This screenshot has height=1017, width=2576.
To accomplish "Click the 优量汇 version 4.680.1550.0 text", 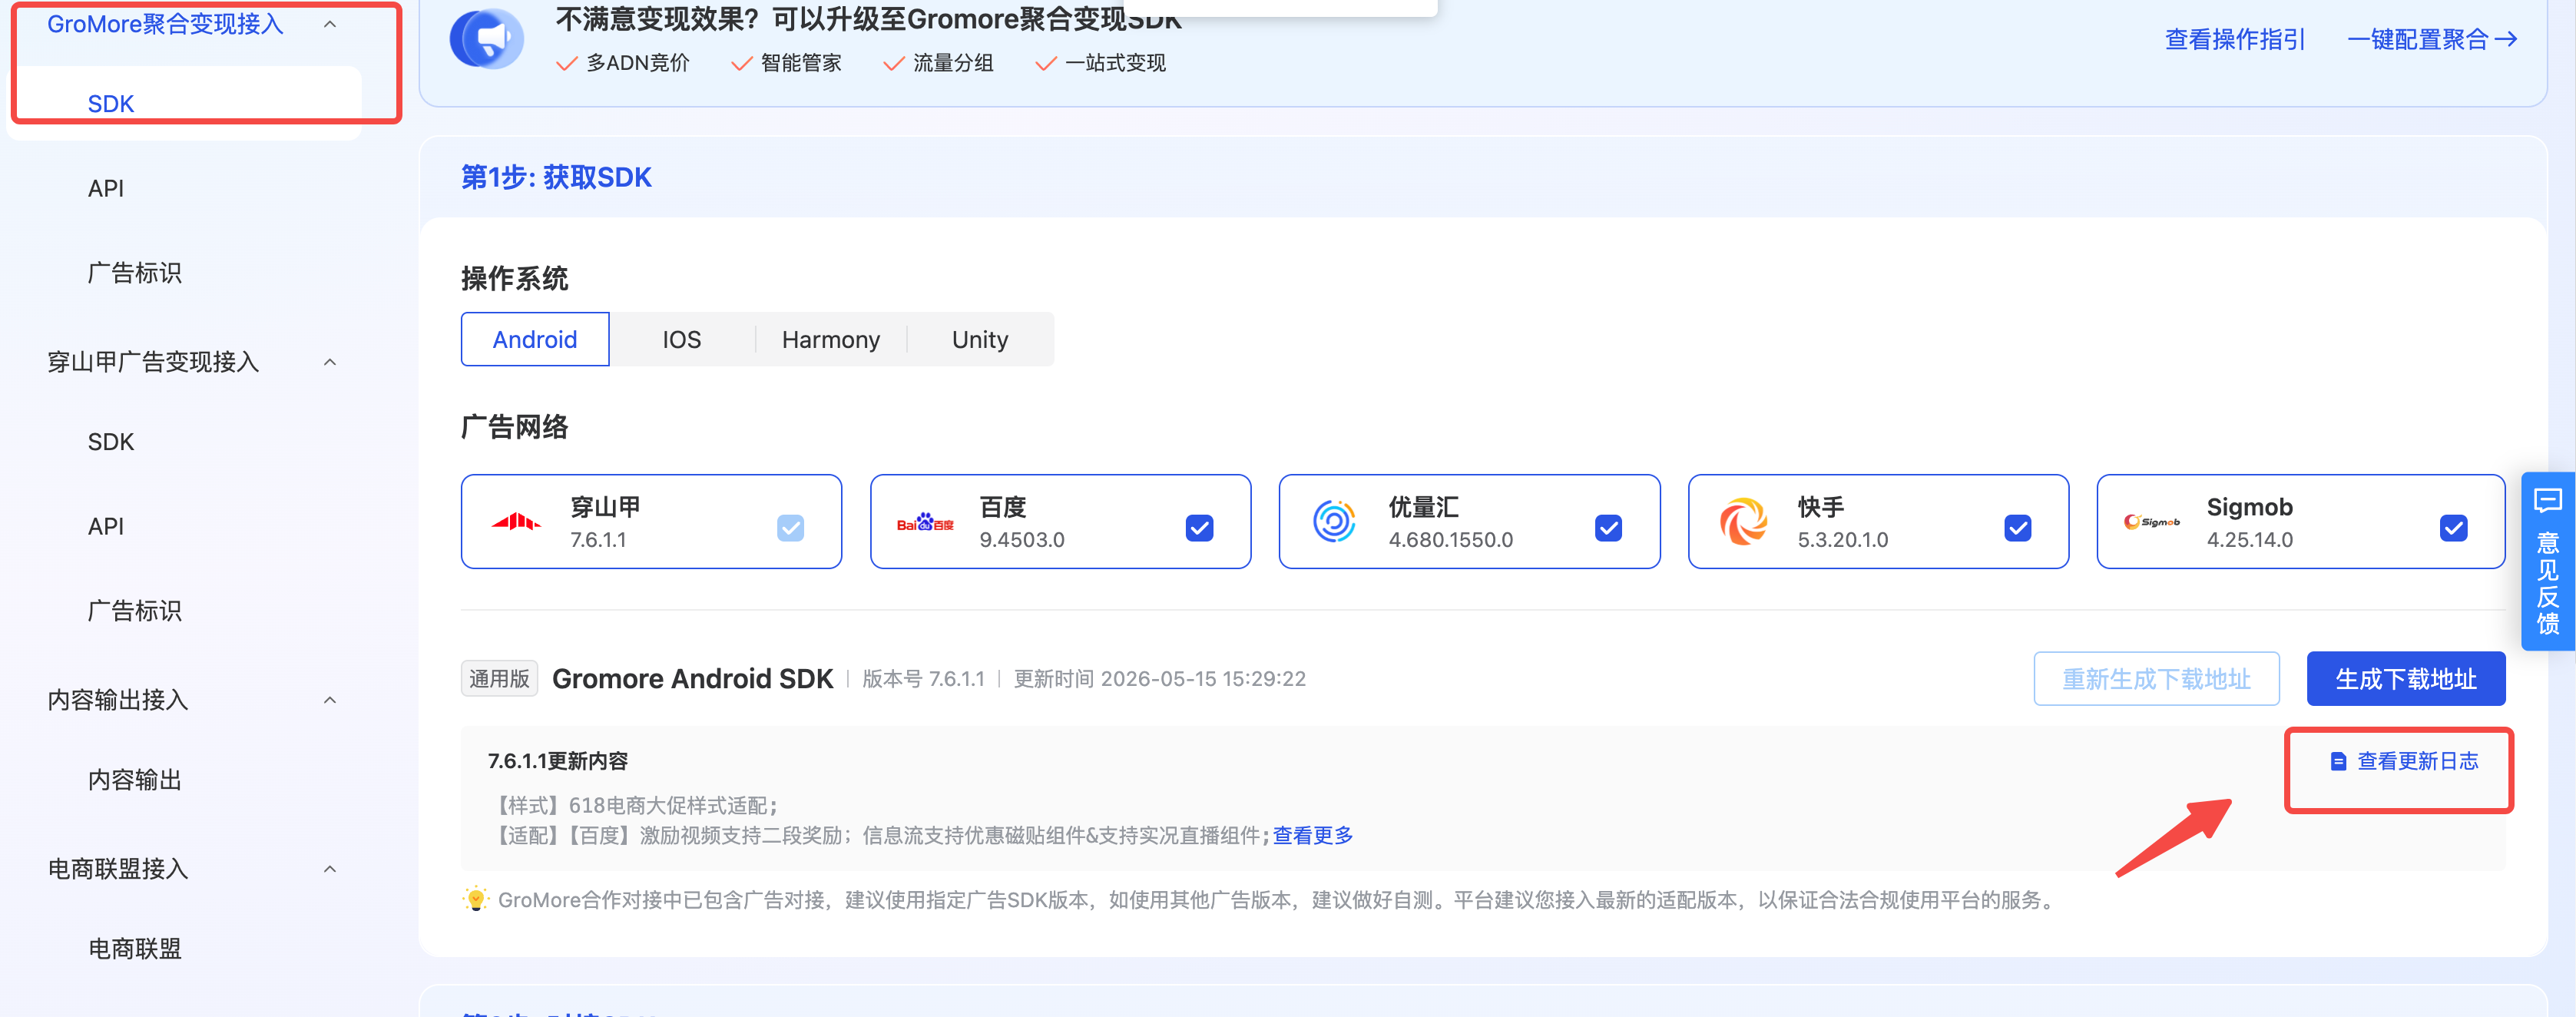I will (1451, 540).
